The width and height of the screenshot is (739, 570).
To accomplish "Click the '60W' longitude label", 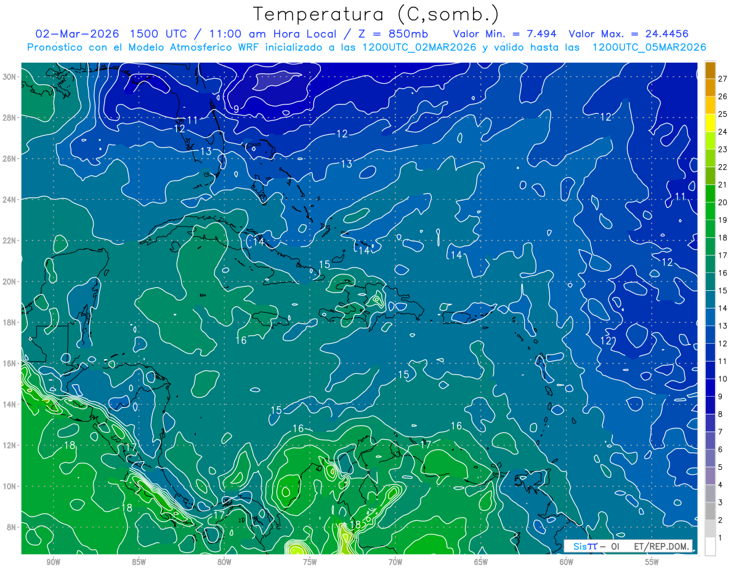I will pyautogui.click(x=567, y=562).
